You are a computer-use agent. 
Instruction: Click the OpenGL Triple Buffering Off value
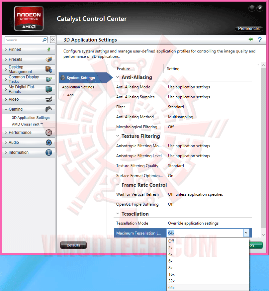pos(171,204)
